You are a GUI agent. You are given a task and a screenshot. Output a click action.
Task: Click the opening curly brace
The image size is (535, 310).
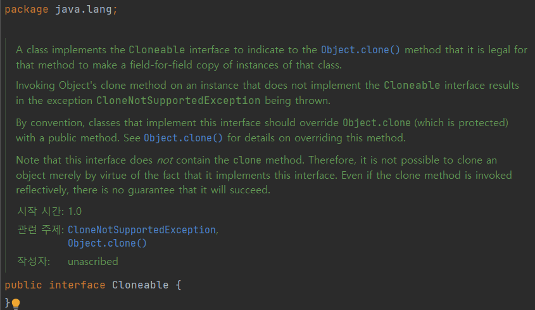click(179, 285)
